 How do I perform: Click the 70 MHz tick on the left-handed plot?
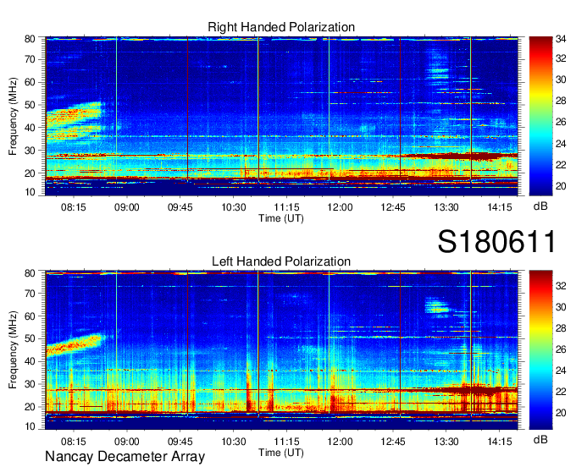(30, 294)
